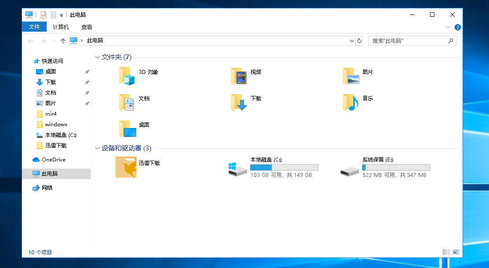Collapse the 文件夹 (7) group

pos(97,57)
